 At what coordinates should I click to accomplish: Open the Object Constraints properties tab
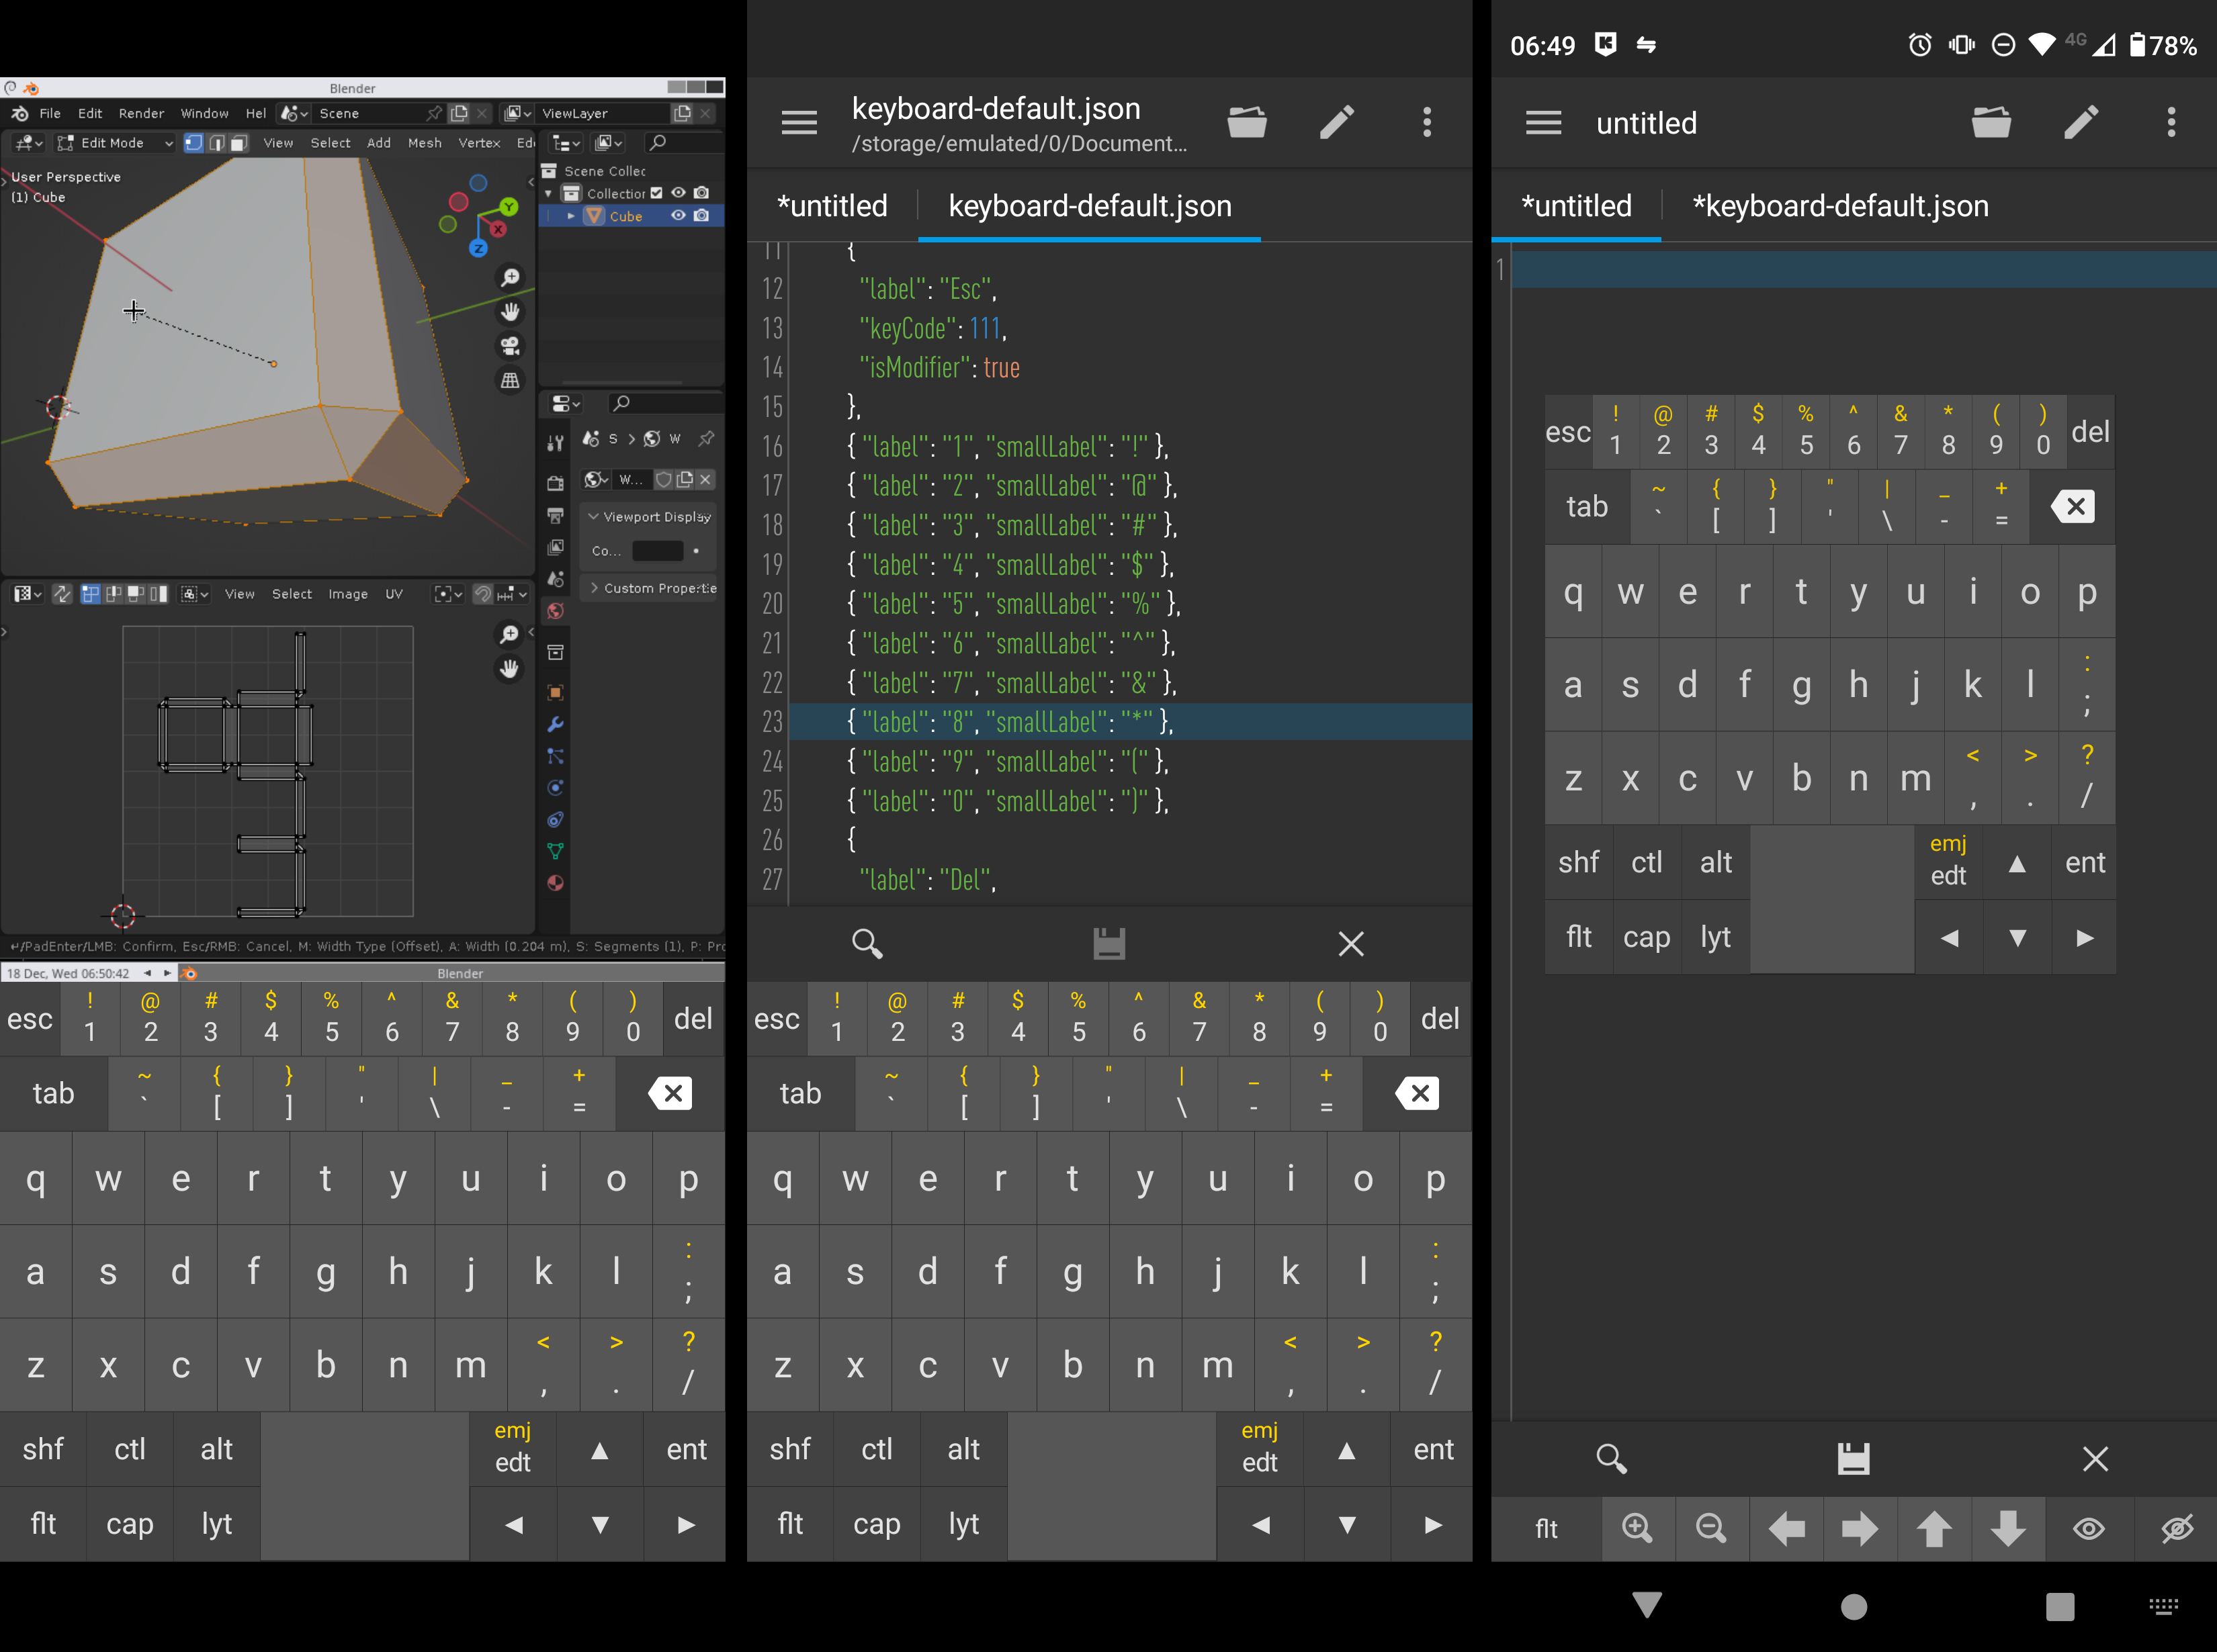pos(555,820)
